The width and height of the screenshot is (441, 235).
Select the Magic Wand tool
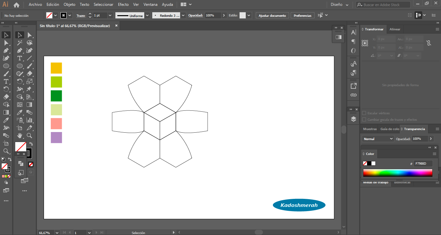(x=20, y=43)
